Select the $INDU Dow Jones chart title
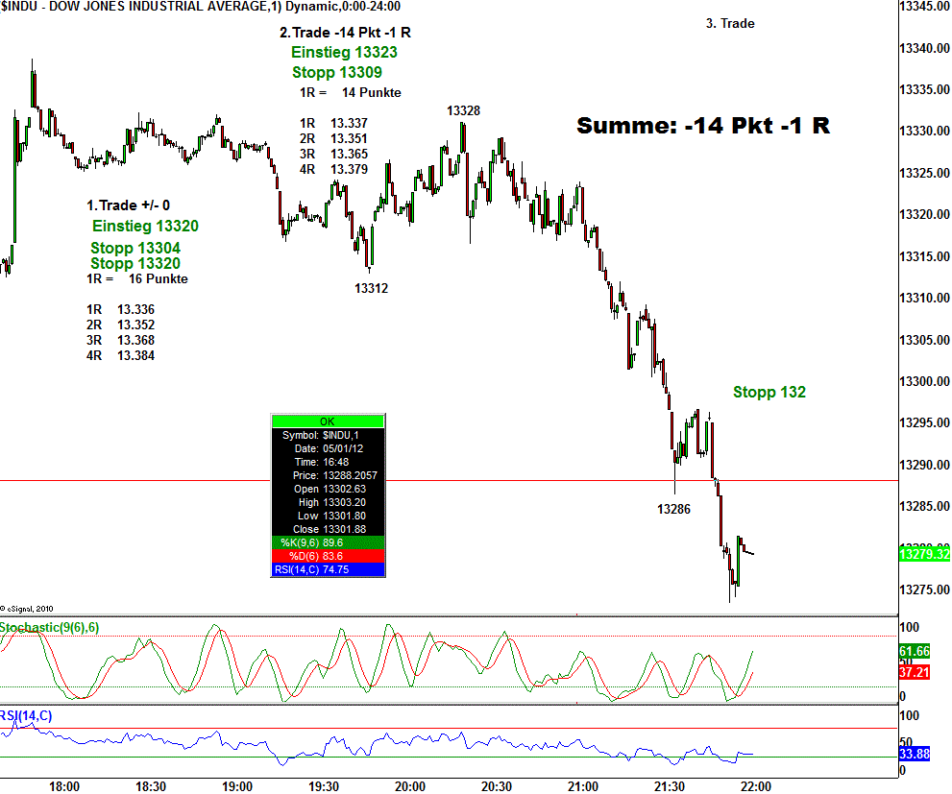Image resolution: width=952 pixels, height=794 pixels. point(200,7)
